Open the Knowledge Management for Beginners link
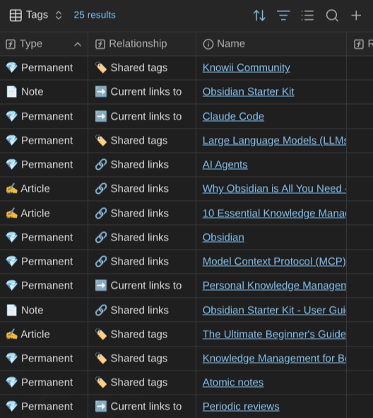 coord(274,359)
